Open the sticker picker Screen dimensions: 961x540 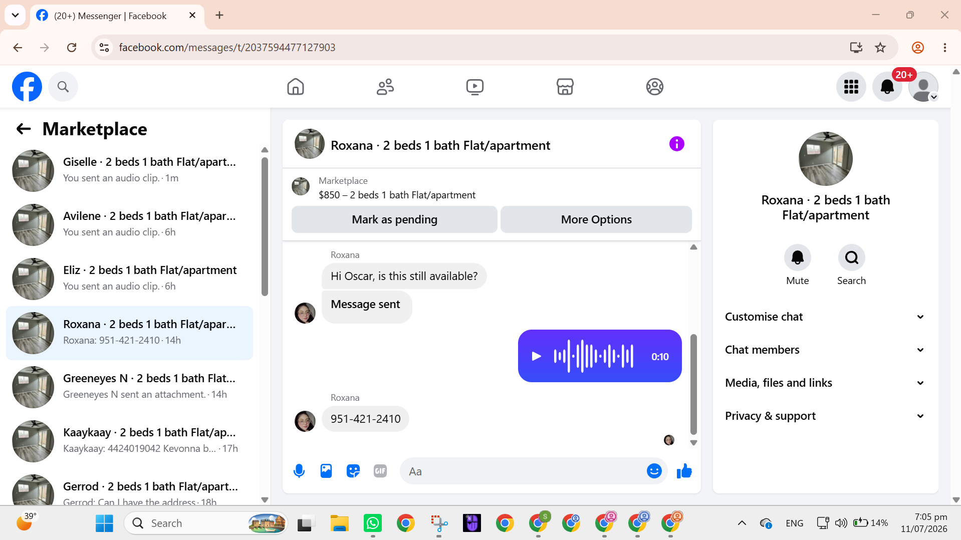353,471
